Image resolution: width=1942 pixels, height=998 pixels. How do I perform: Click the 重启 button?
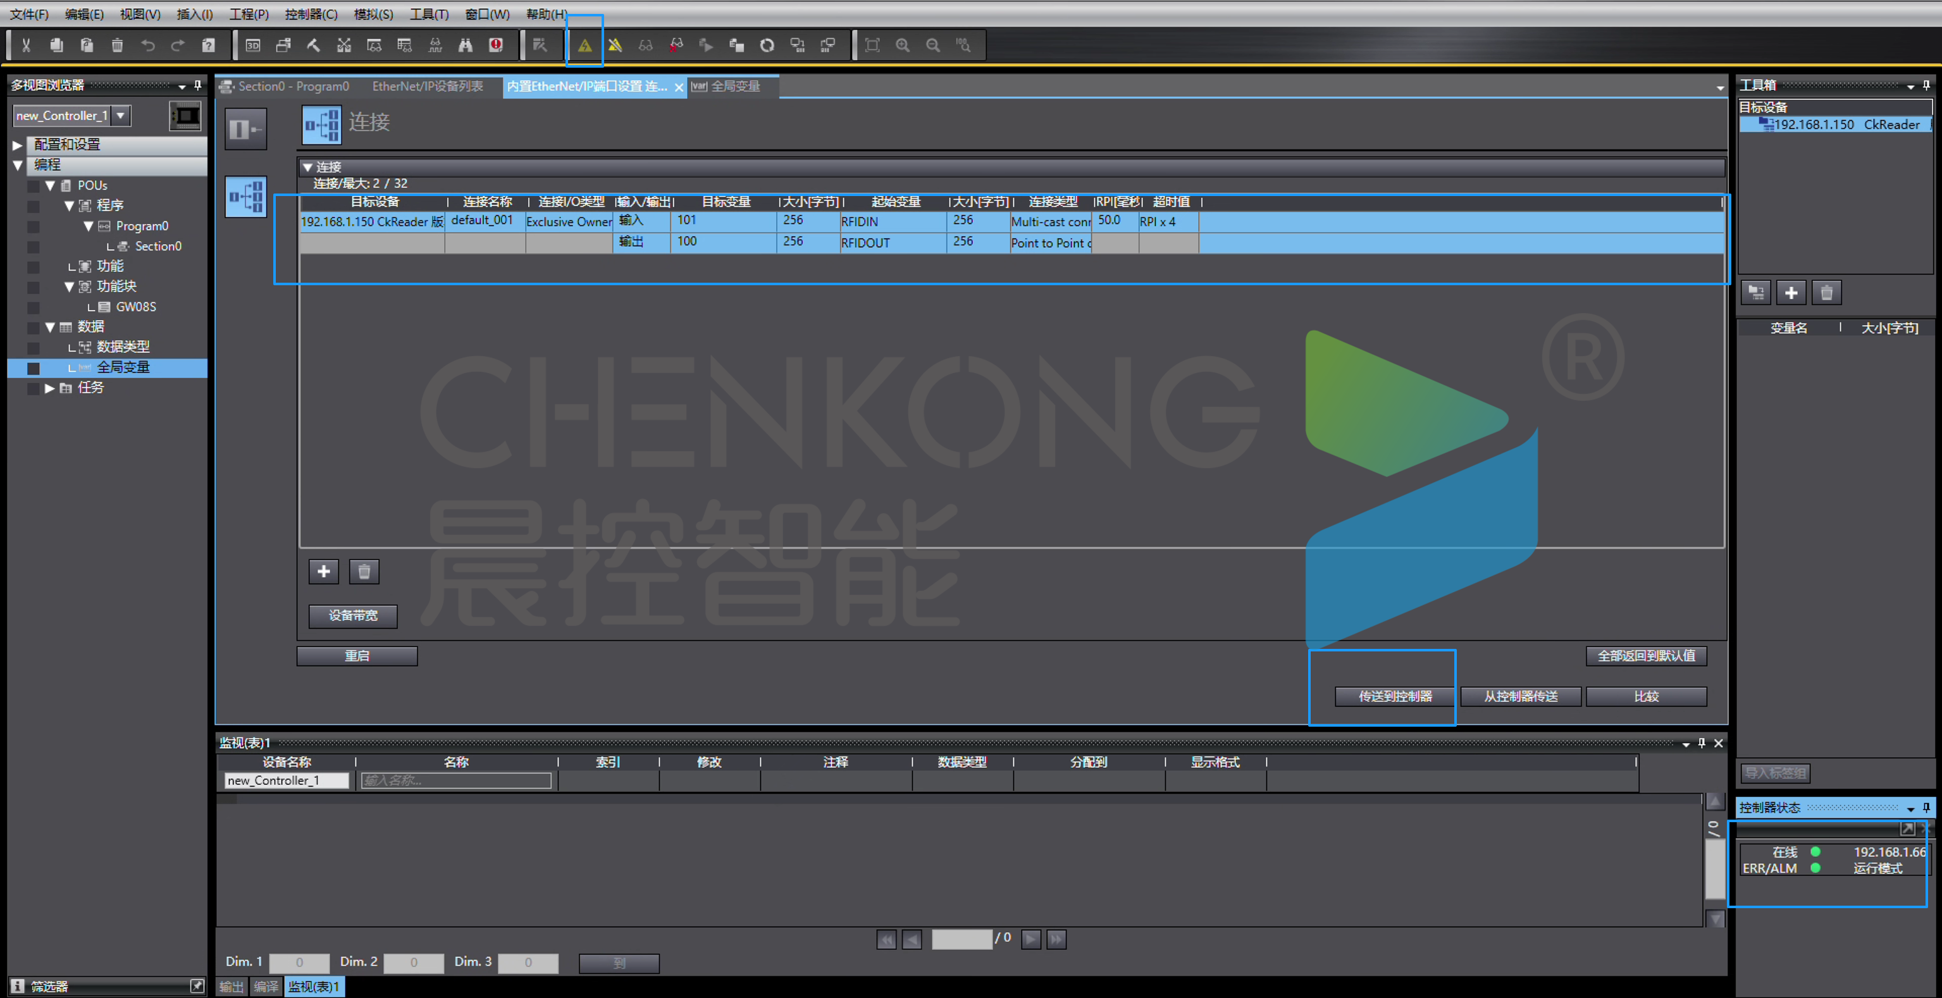coord(357,656)
